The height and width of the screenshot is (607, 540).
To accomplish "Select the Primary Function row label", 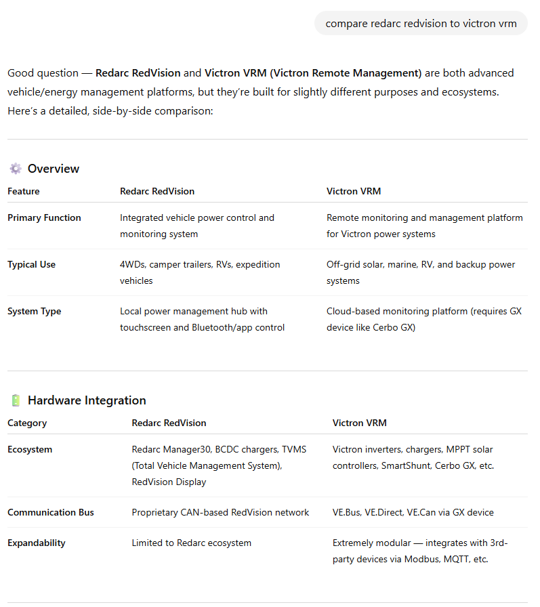I will (x=44, y=217).
